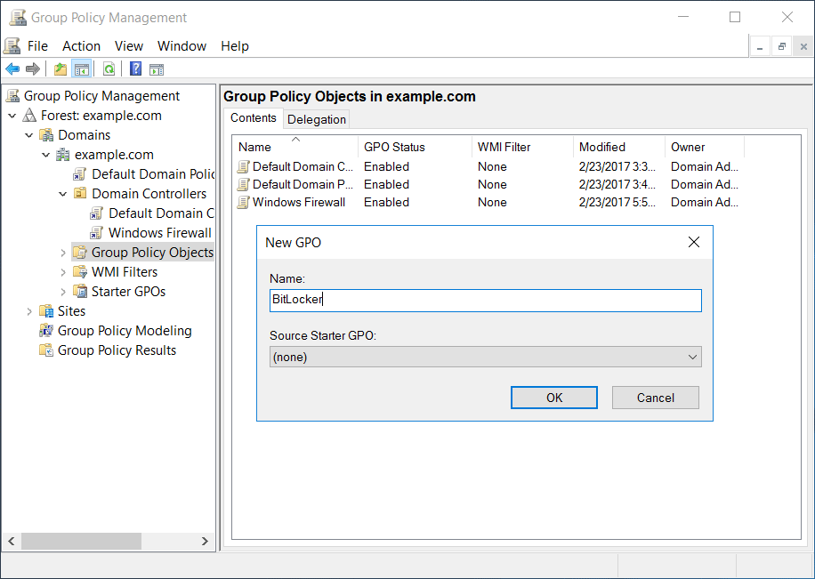The image size is (815, 579).
Task: Expand the Sites node
Action: point(29,310)
